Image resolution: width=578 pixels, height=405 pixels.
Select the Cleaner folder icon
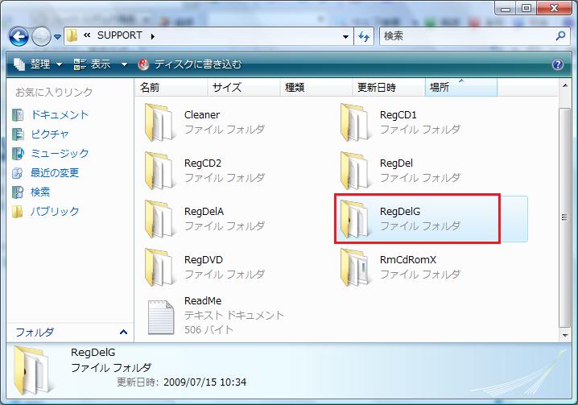point(159,122)
